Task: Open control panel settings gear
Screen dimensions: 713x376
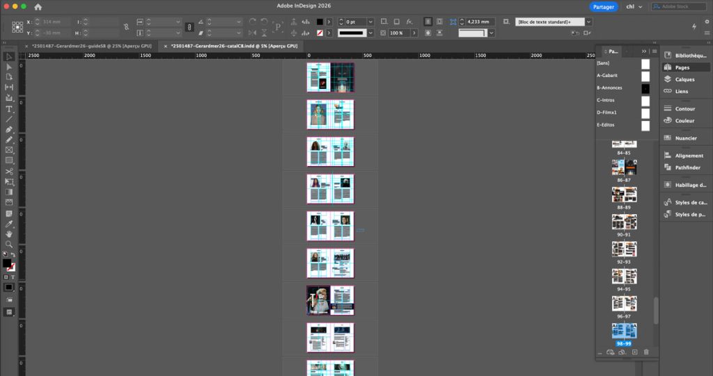Action: coord(707,22)
